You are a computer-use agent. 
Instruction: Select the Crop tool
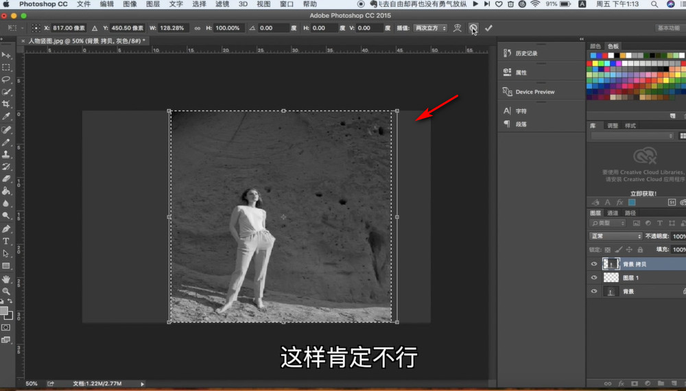(6, 104)
